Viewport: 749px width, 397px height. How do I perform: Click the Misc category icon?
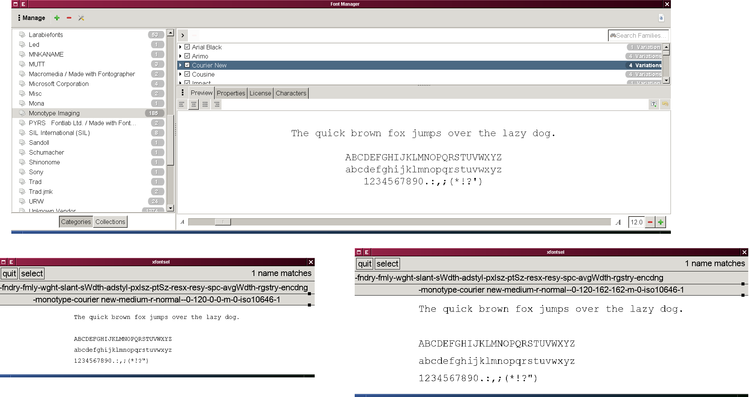click(22, 94)
